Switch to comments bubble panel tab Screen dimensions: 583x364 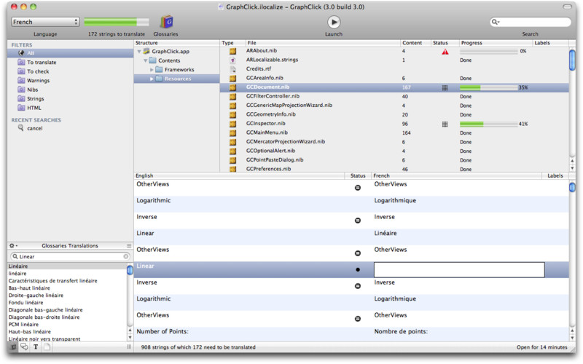pyautogui.click(x=24, y=347)
